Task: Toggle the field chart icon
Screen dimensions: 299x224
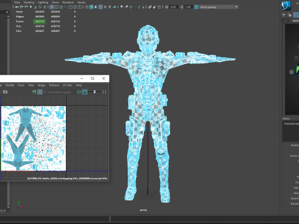Action: (x=70, y=7)
